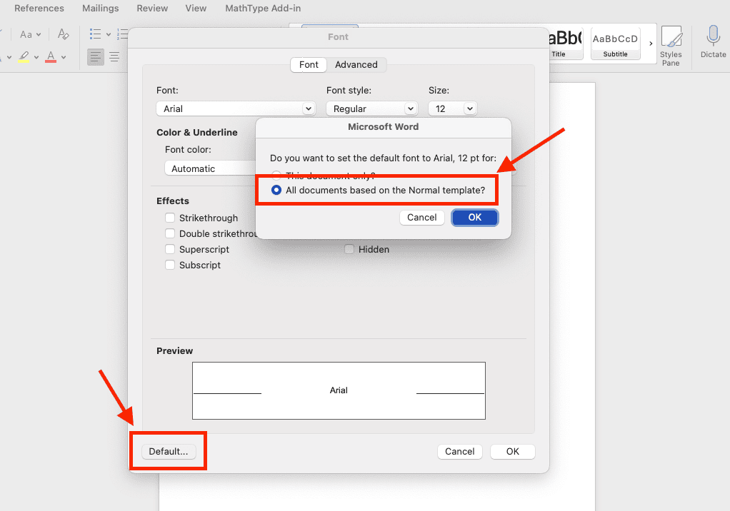Open the Font style dropdown showing Regular
This screenshot has height=511, width=730.
click(x=371, y=108)
